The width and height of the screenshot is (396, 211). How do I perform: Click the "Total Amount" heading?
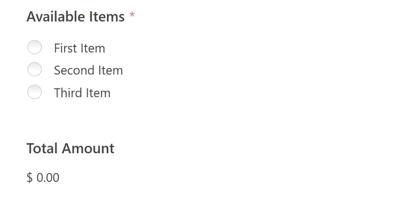click(70, 148)
